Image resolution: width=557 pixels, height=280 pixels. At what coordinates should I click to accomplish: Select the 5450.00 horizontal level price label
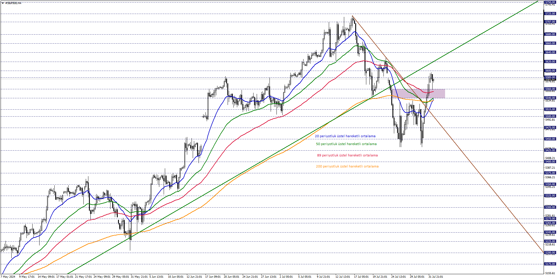pyautogui.click(x=550, y=139)
